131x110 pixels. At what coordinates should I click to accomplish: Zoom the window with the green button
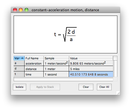pyautogui.click(x=26, y=10)
